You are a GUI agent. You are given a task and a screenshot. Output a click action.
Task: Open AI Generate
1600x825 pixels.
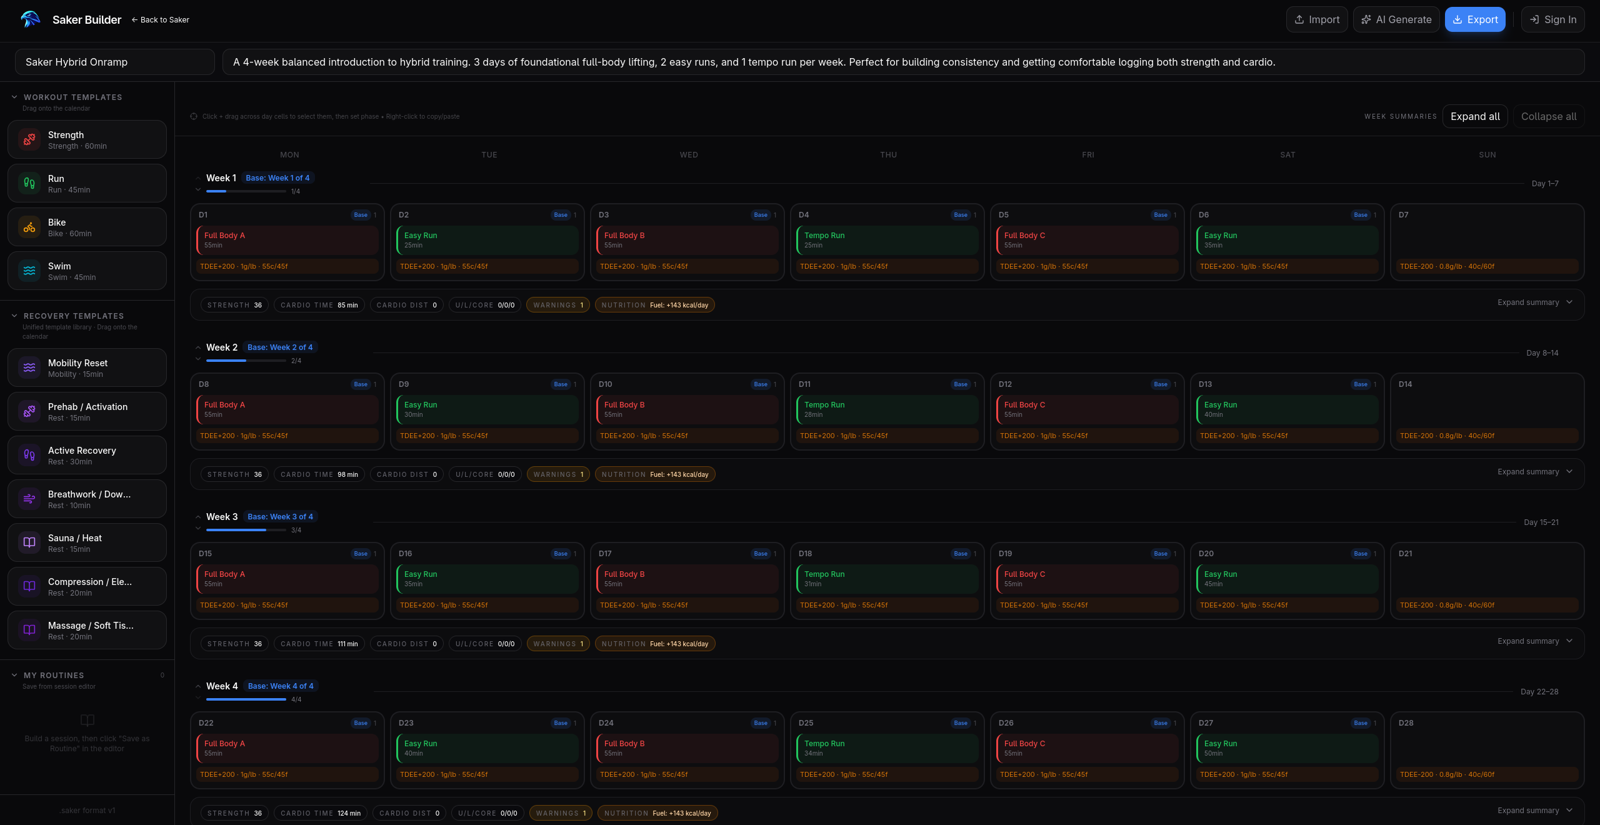click(x=1396, y=19)
